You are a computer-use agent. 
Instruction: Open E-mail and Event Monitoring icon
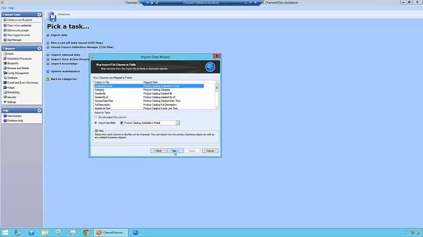pos(5,83)
